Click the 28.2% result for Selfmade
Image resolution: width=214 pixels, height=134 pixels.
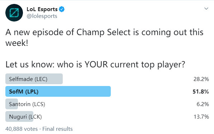click(x=201, y=79)
